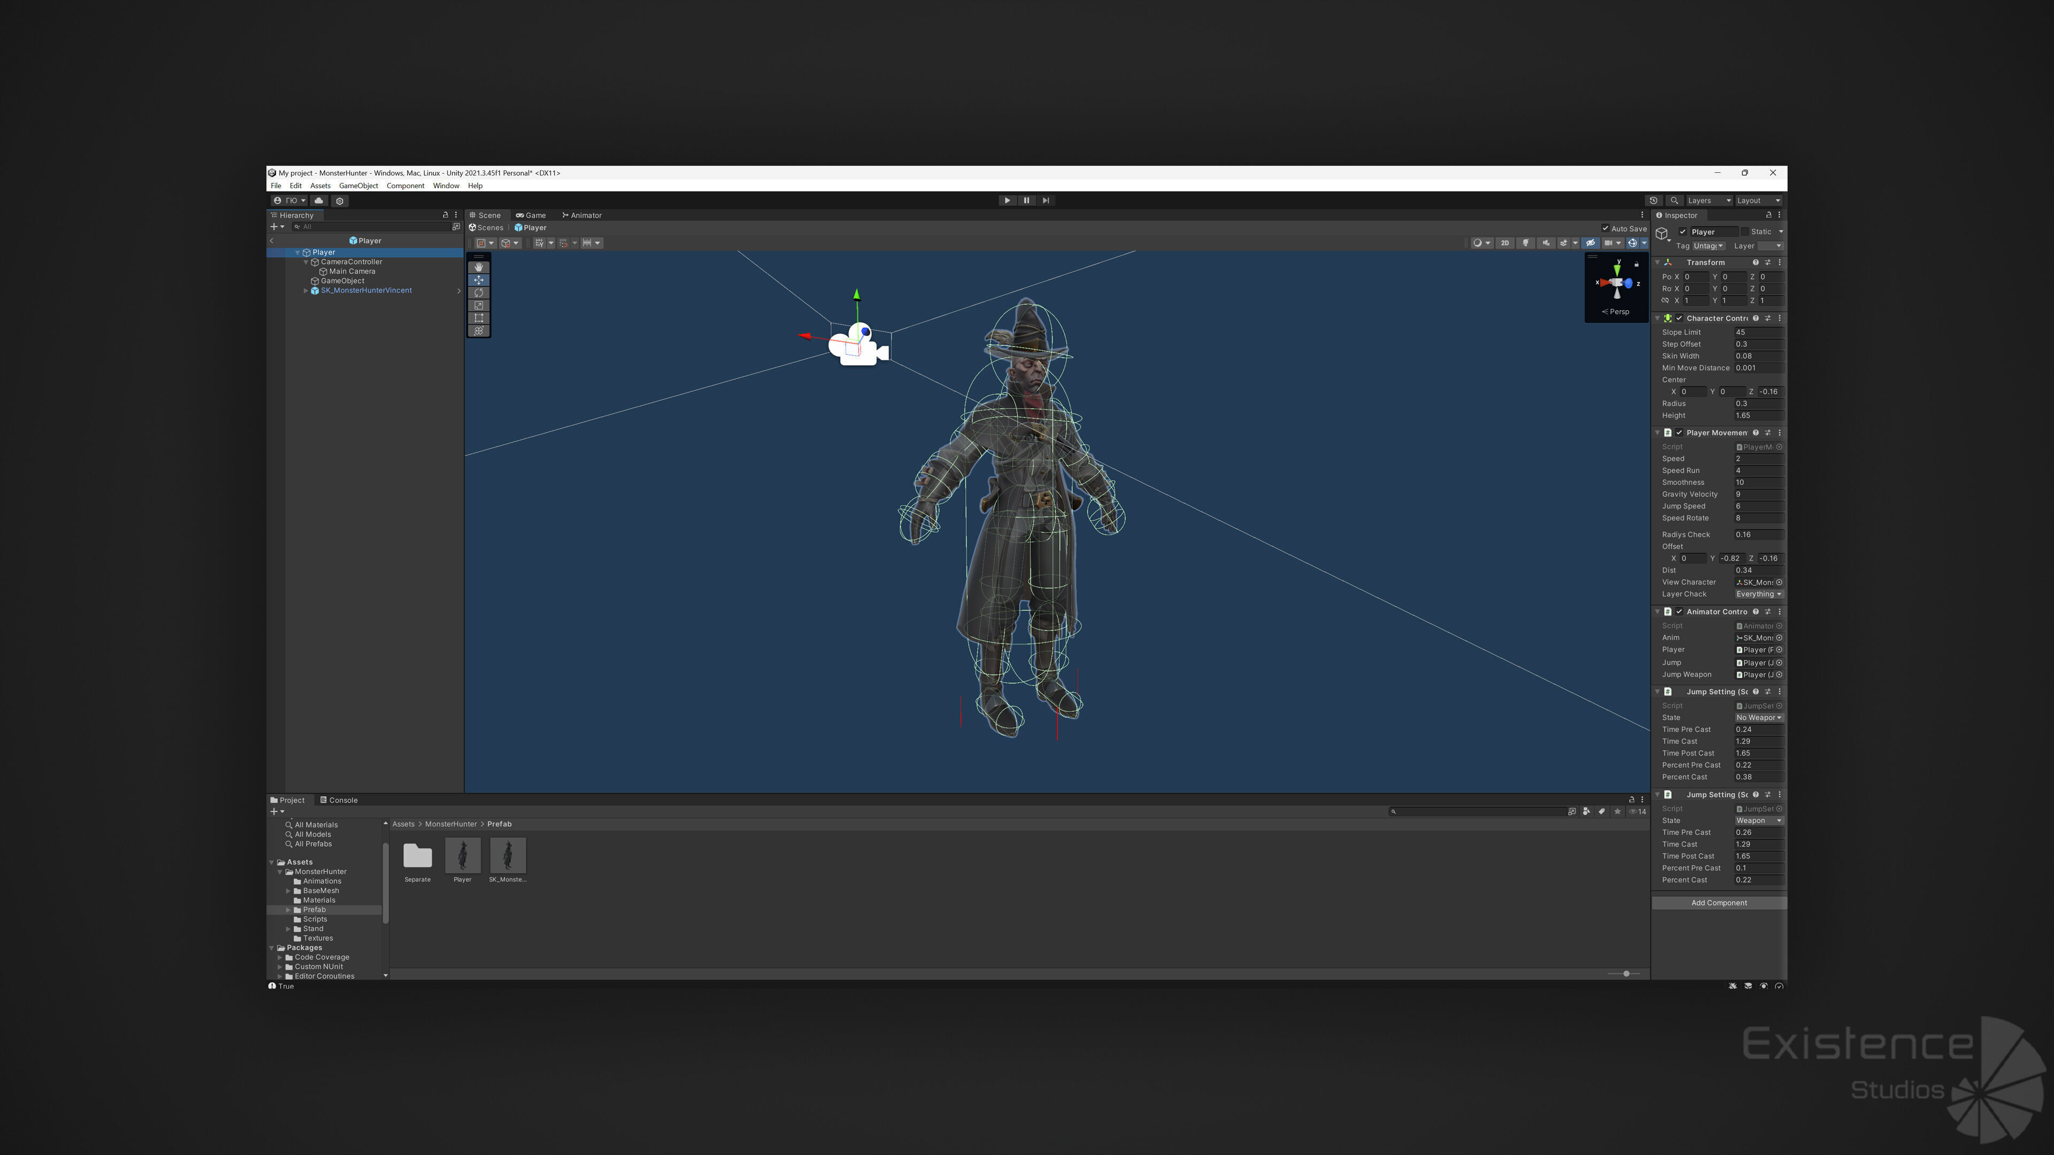Mute scene audio using the speaker icon
The image size is (2054, 1155).
1545,243
